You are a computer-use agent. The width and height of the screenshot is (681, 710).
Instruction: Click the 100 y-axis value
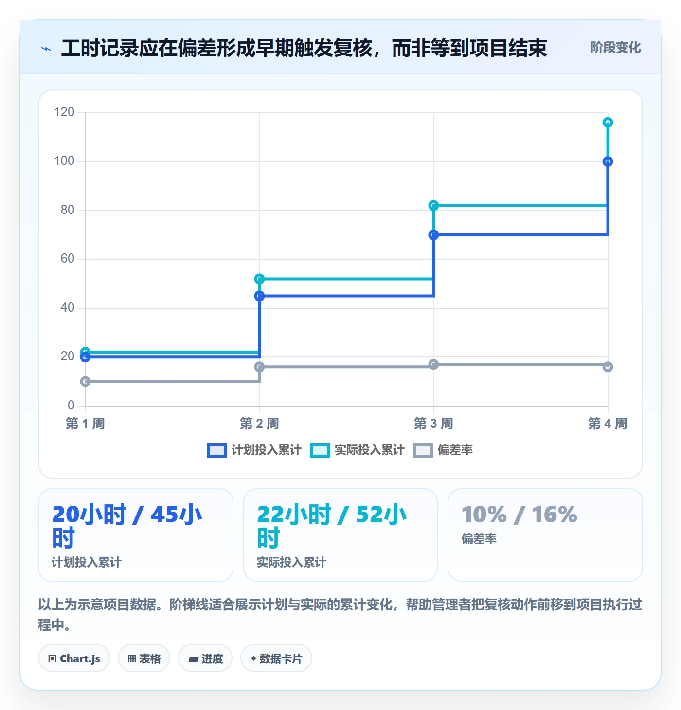click(64, 161)
